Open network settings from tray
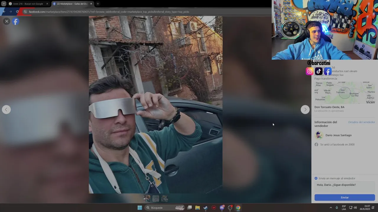This screenshot has height=212, width=378. coord(351,208)
